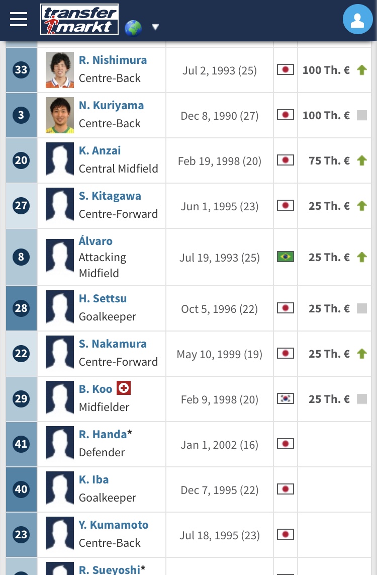Image resolution: width=377 pixels, height=575 pixels.
Task: Open H. Settsu player profile link
Action: point(103,298)
